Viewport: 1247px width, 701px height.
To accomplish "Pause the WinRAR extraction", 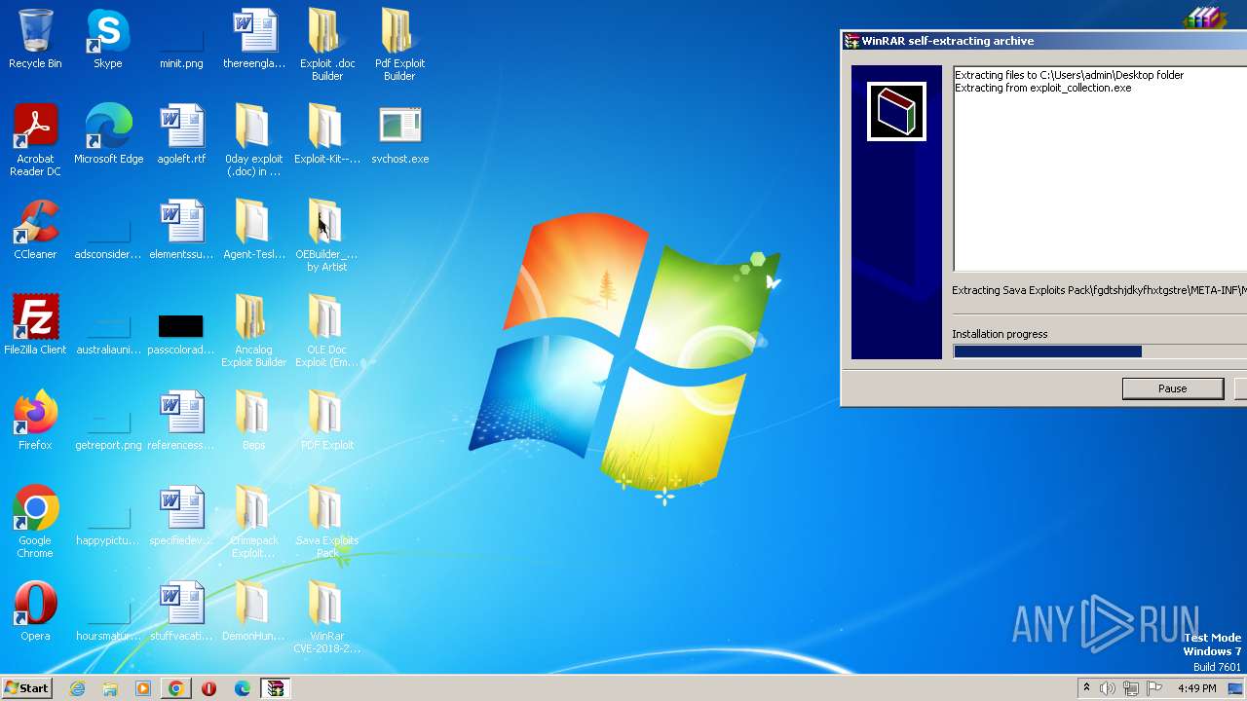I will click(x=1173, y=388).
